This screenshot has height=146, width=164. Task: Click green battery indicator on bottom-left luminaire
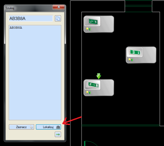[x=90, y=93]
